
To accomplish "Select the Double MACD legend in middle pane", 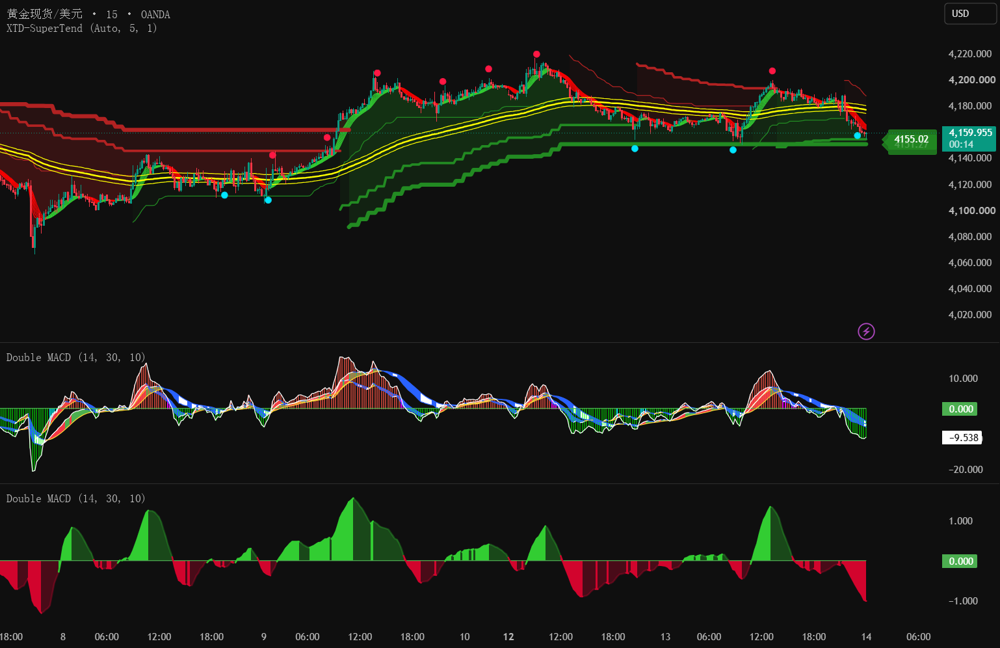I will coord(76,357).
